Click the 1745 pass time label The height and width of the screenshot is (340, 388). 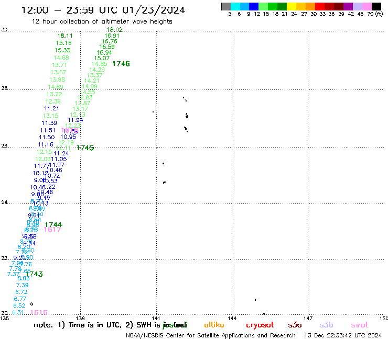coord(85,148)
